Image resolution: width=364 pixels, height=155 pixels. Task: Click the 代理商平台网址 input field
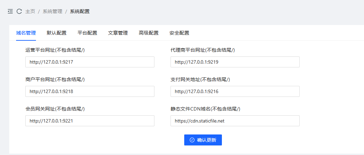click(x=235, y=62)
